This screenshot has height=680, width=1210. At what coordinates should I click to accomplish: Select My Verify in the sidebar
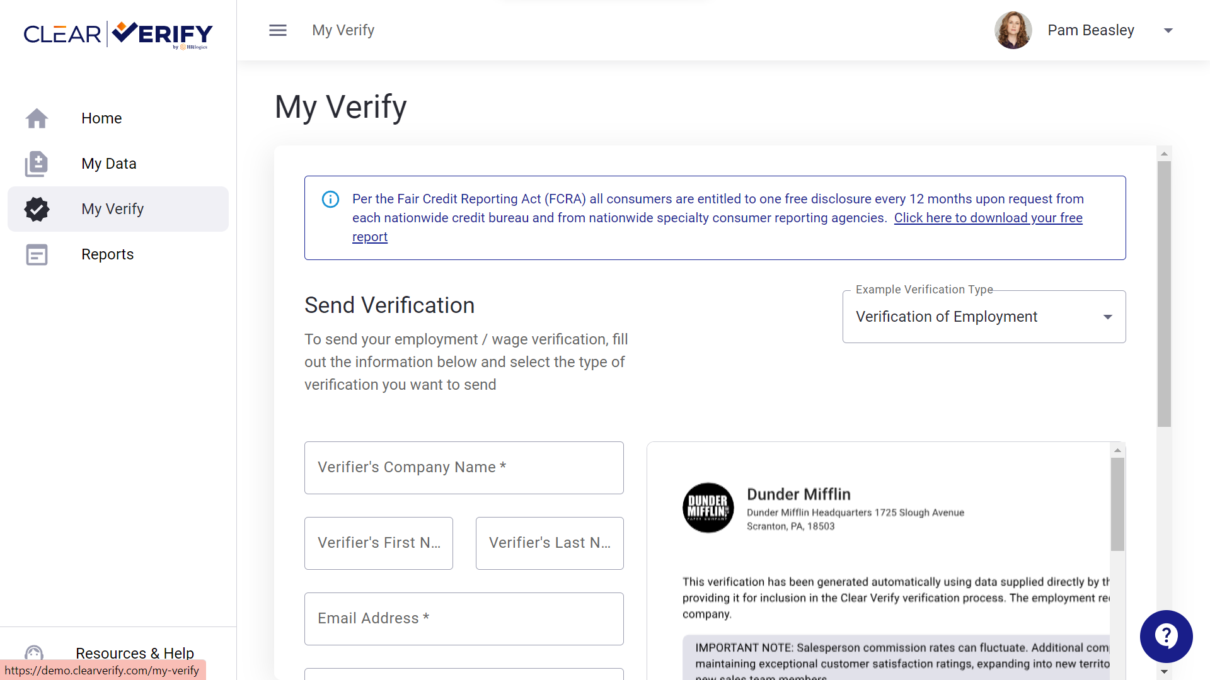pos(118,209)
